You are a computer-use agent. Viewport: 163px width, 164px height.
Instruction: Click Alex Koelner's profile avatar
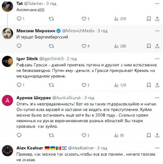coord(7,151)
